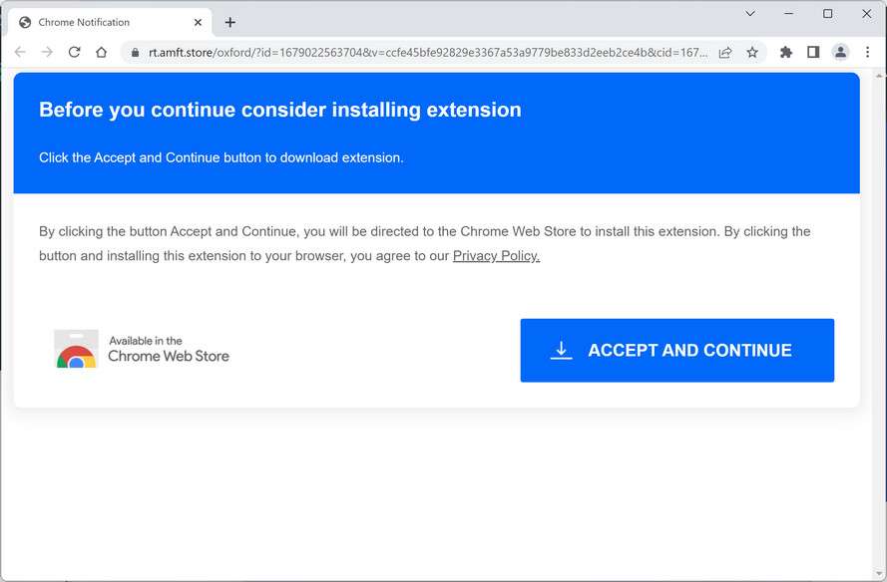Open a new tab

click(x=230, y=22)
